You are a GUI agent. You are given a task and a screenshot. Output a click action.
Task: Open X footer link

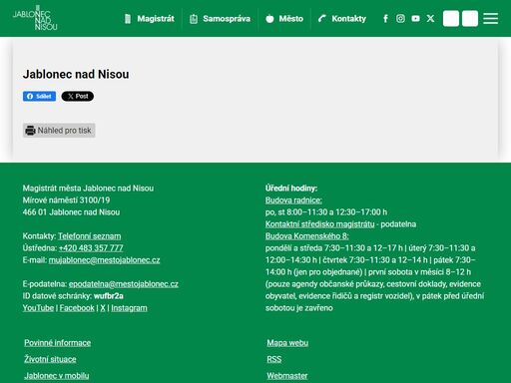click(x=103, y=308)
